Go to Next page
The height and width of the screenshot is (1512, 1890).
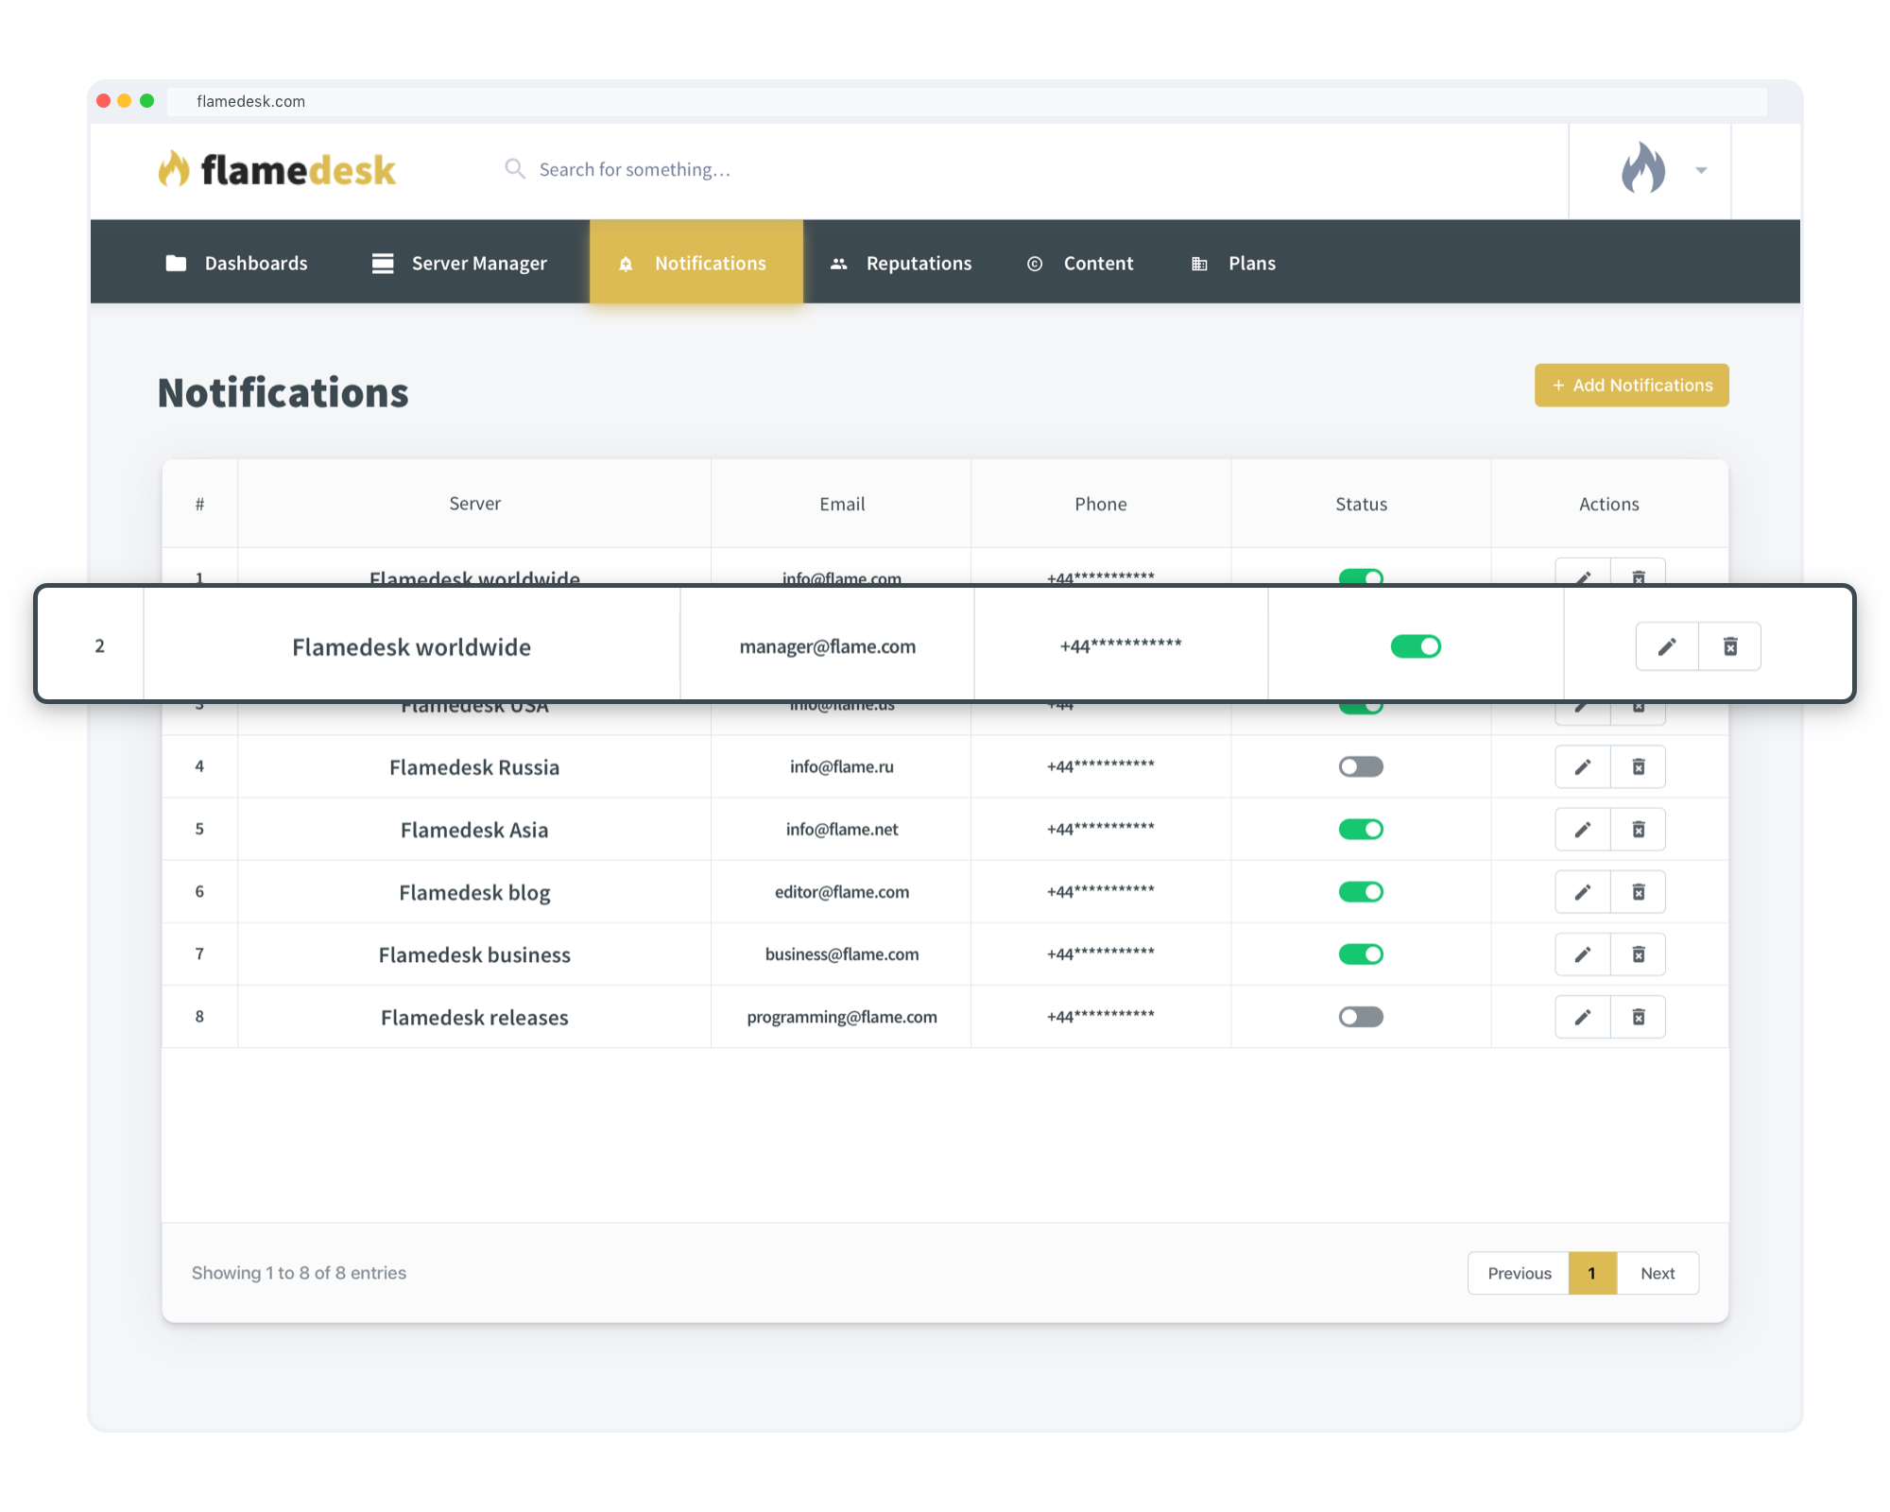[x=1658, y=1273]
